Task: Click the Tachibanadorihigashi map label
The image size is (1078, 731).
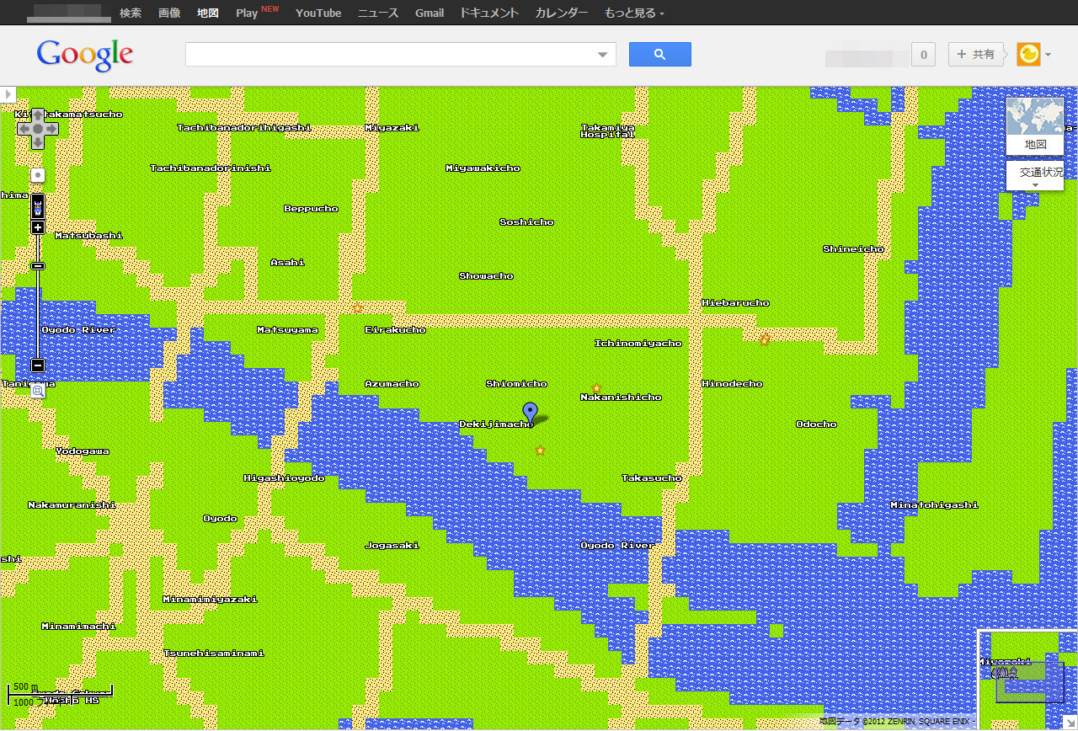Action: click(x=244, y=128)
